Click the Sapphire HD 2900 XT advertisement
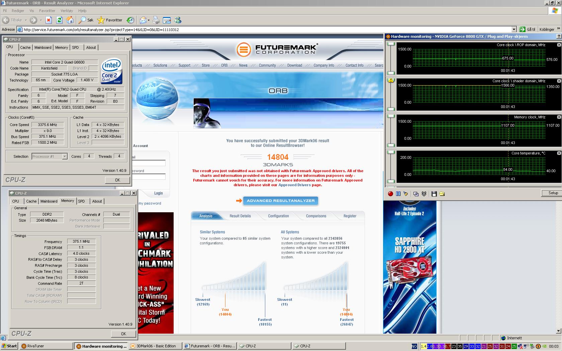 click(x=410, y=267)
